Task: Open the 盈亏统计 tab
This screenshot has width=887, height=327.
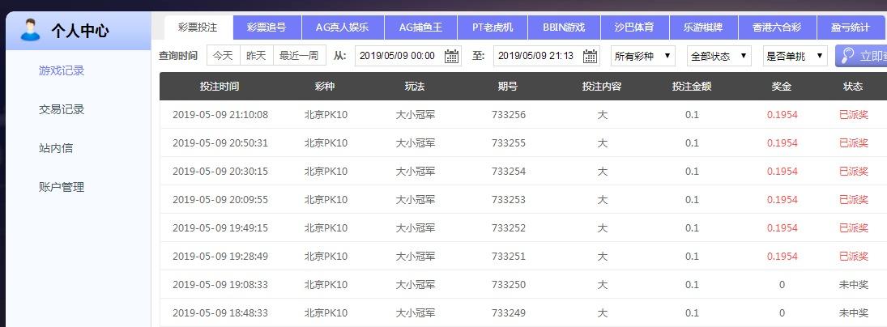Action: pyautogui.click(x=850, y=28)
